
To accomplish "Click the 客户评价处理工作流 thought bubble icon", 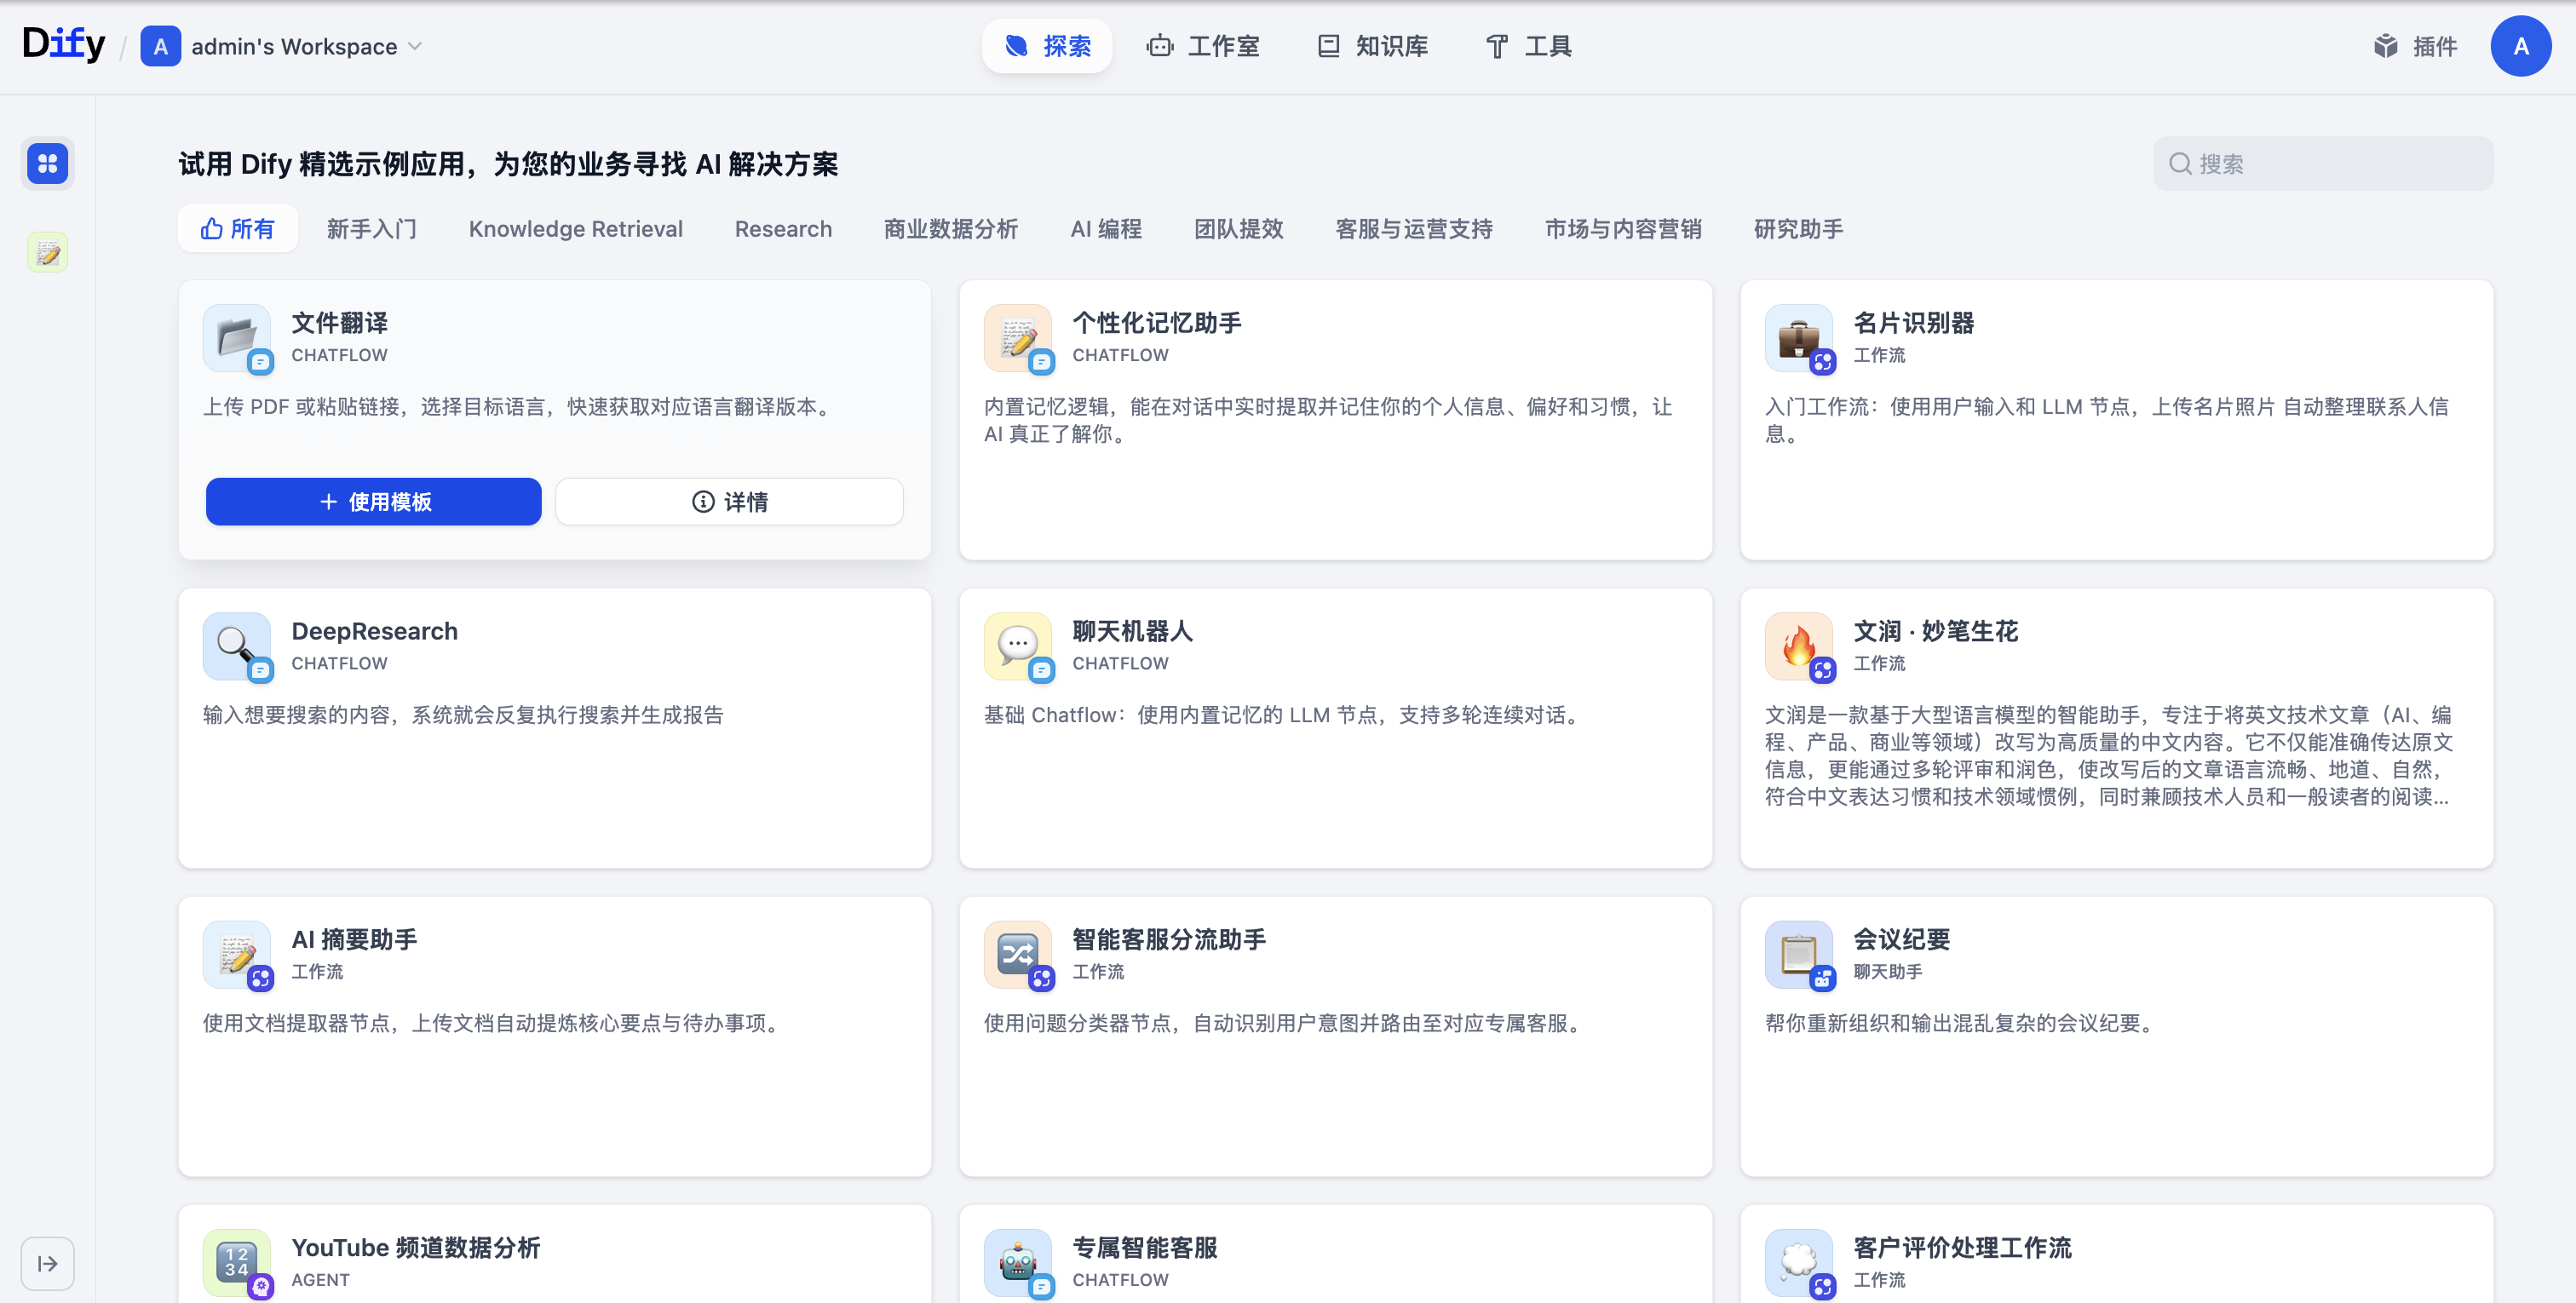I will [x=1799, y=1262].
